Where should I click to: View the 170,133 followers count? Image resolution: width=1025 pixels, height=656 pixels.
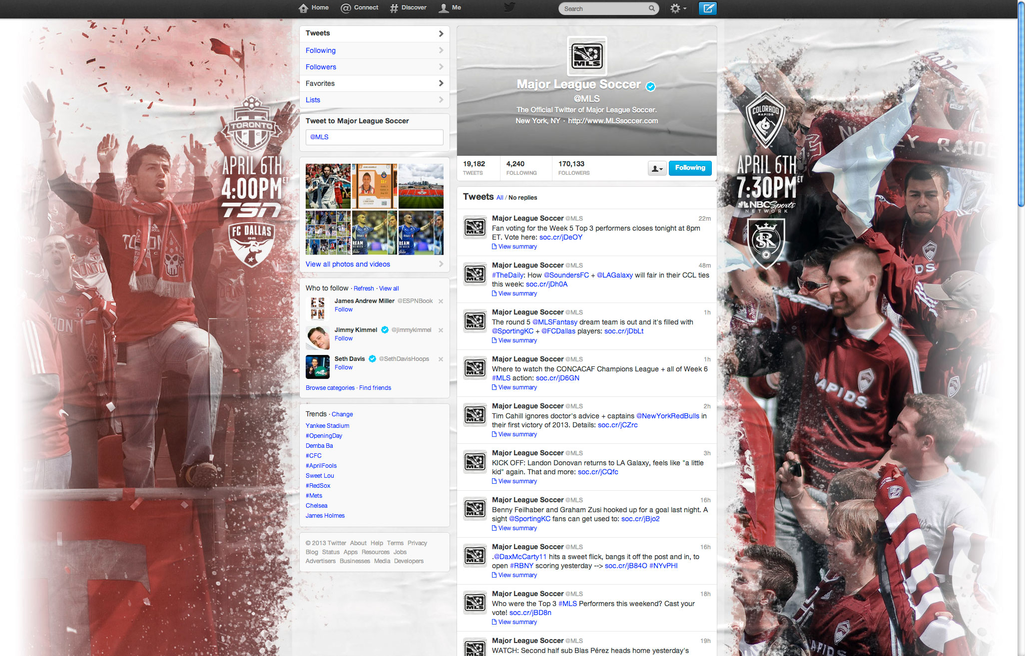pyautogui.click(x=574, y=168)
